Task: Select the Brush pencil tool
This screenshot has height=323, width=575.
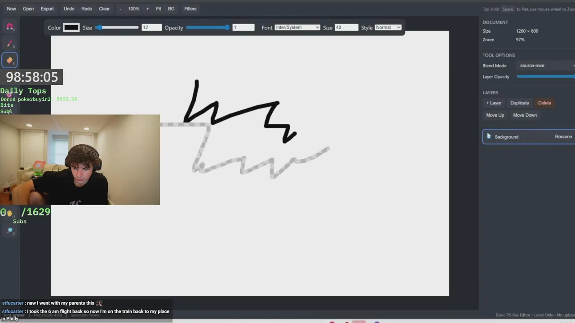Action: click(x=9, y=44)
